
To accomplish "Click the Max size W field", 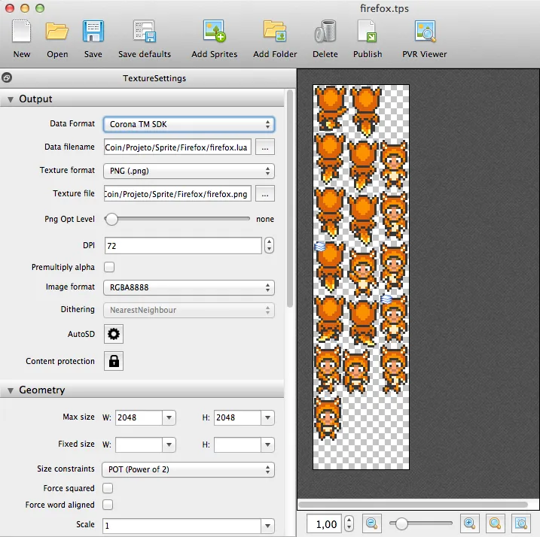I will pyautogui.click(x=139, y=417).
